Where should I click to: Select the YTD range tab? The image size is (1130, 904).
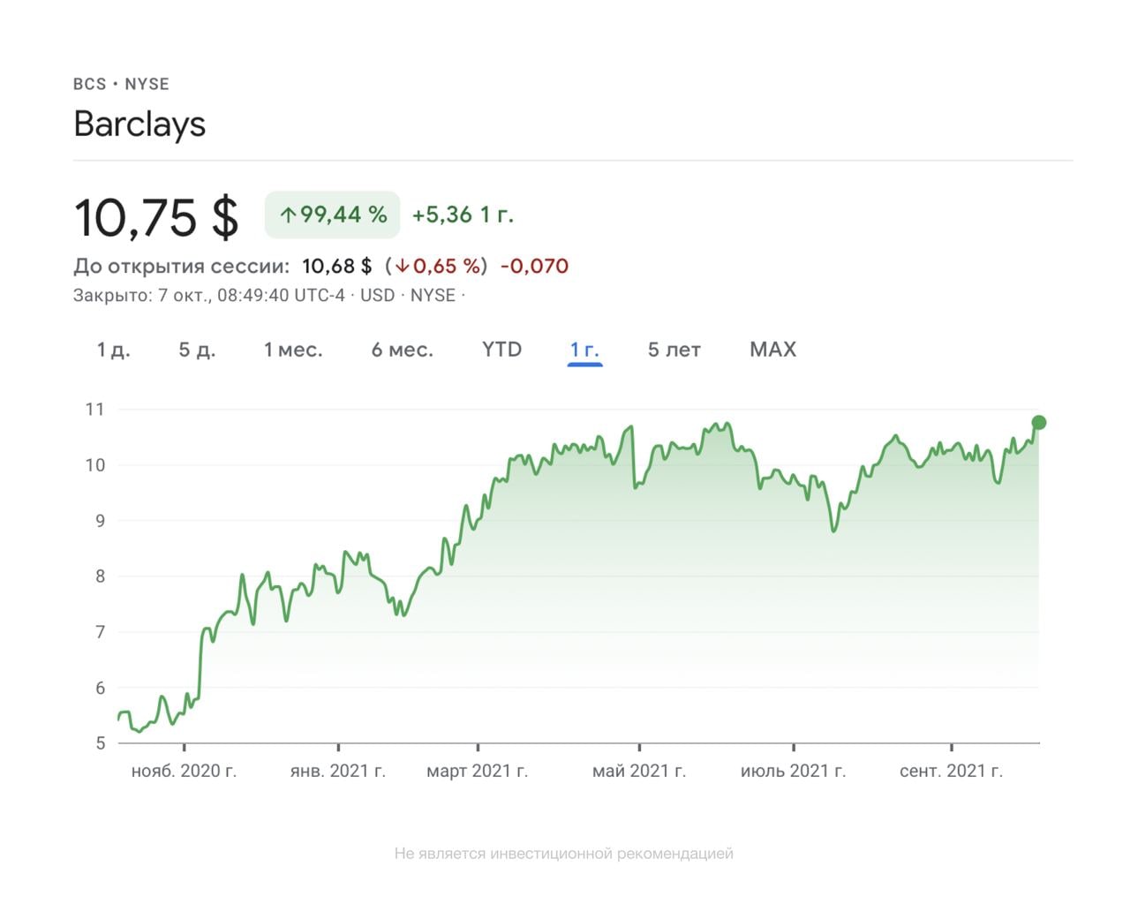501,350
